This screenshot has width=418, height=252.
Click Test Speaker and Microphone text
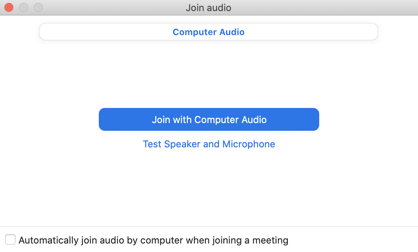coord(209,144)
